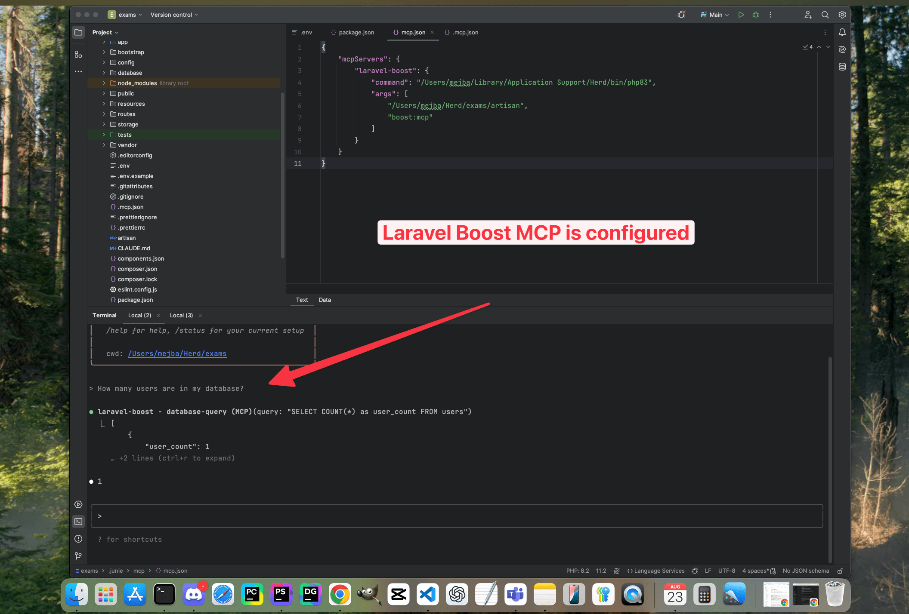Click the Debug bug icon
Viewport: 909px width, 614px height.
[x=756, y=15]
